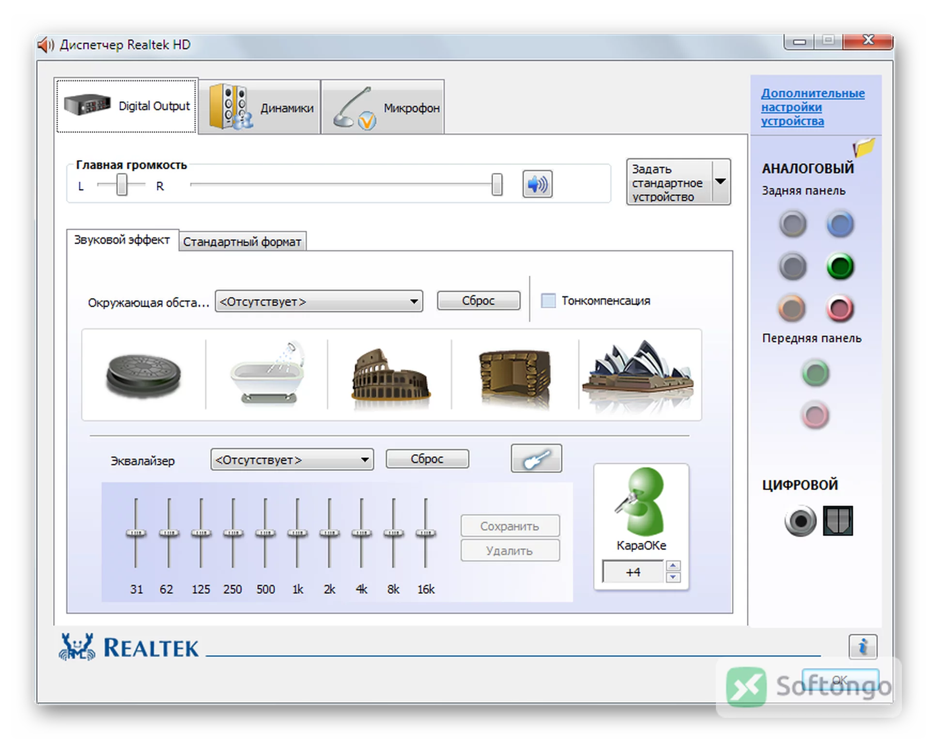Click the blue rear panel jack
930x740 pixels.
[839, 223]
